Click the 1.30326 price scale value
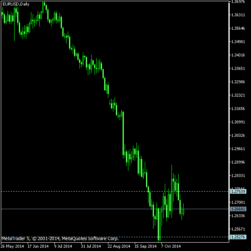251x251 pixels. pos(238,136)
